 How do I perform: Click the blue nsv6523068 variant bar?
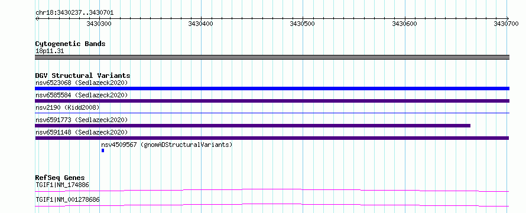272,89
